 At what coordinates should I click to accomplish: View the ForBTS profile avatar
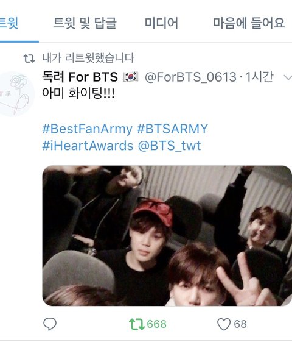point(17,94)
